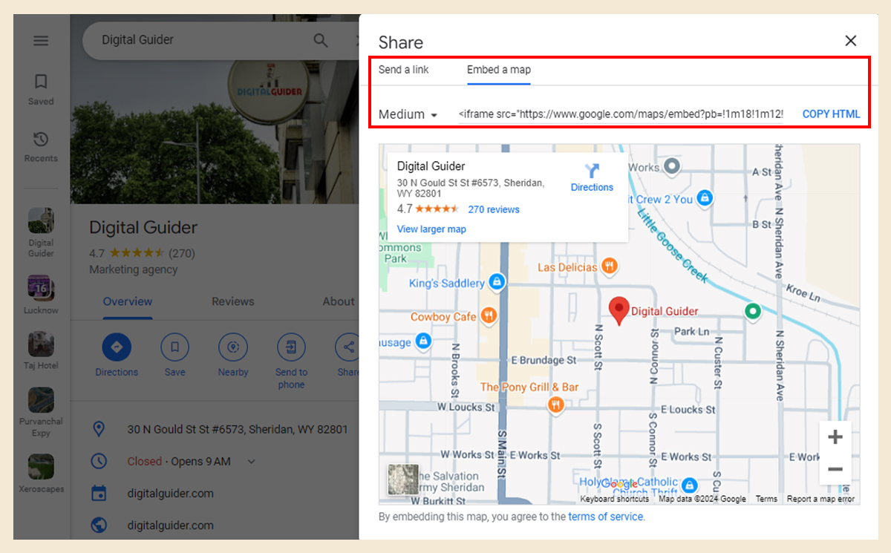This screenshot has width=891, height=553.
Task: Click the Save bookmark icon
Action: click(174, 347)
